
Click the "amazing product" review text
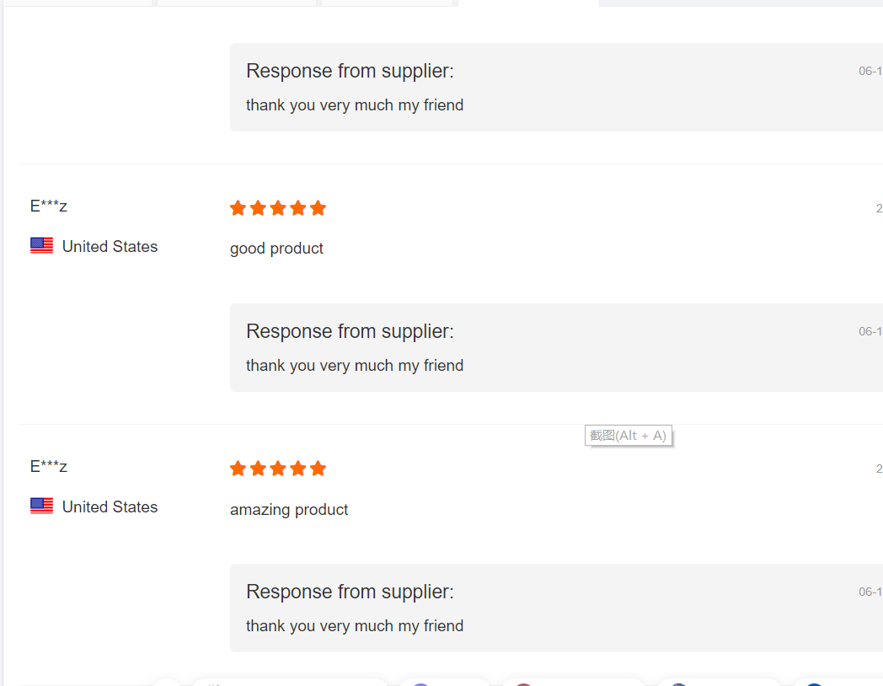(x=289, y=509)
